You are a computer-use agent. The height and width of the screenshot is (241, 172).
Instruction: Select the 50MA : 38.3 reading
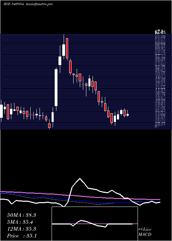(21, 215)
